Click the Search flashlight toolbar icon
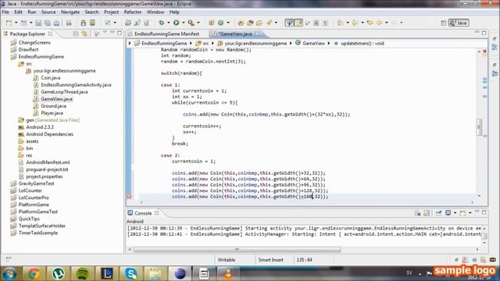 (x=269, y=23)
